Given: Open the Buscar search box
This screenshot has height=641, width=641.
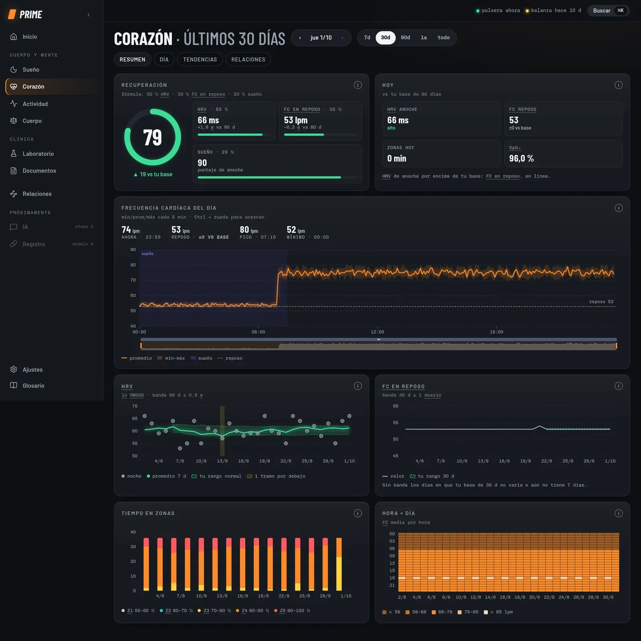Looking at the screenshot, I should click(x=608, y=10).
